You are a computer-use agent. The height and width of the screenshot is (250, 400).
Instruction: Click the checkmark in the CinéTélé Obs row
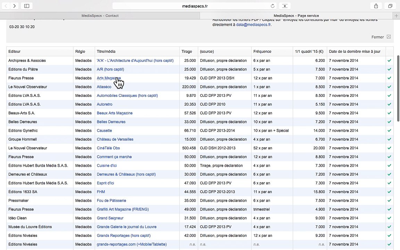(x=389, y=148)
